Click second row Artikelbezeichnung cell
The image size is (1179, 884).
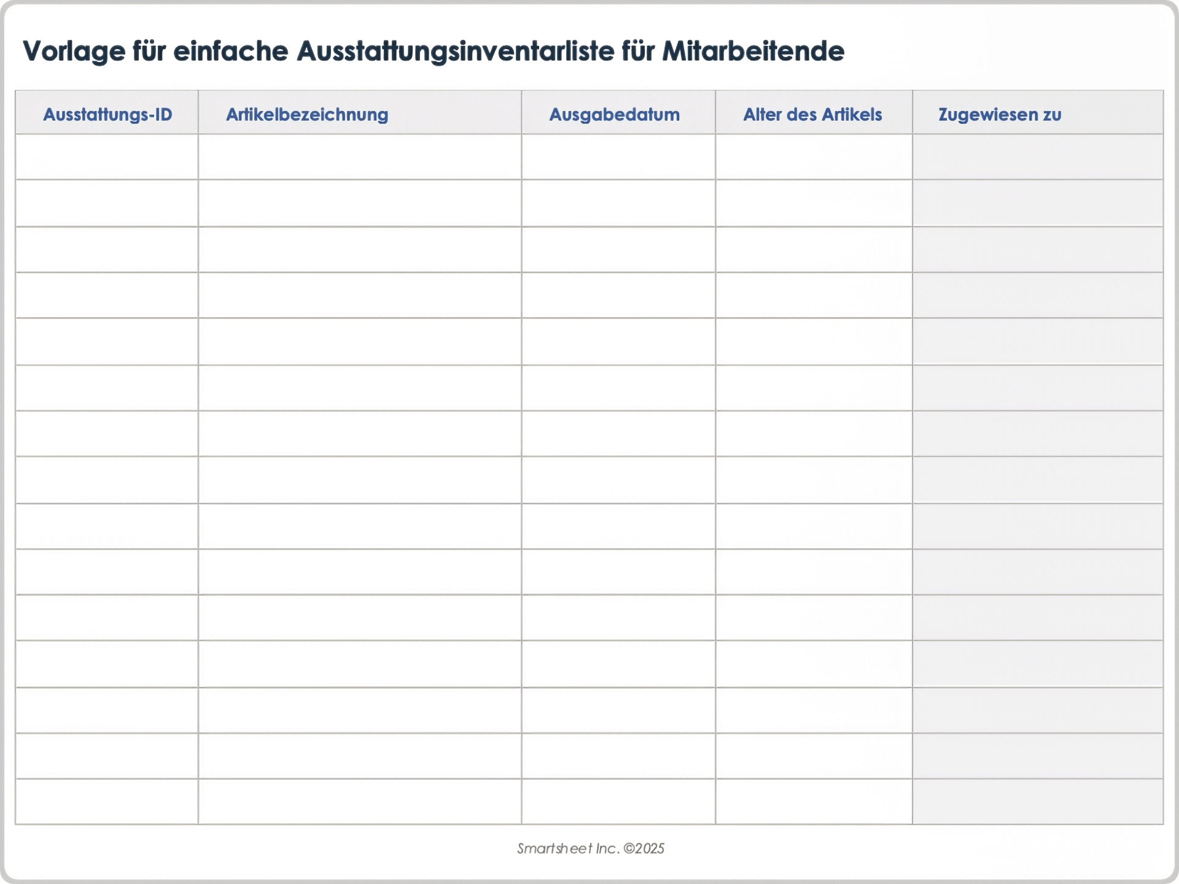tap(360, 203)
